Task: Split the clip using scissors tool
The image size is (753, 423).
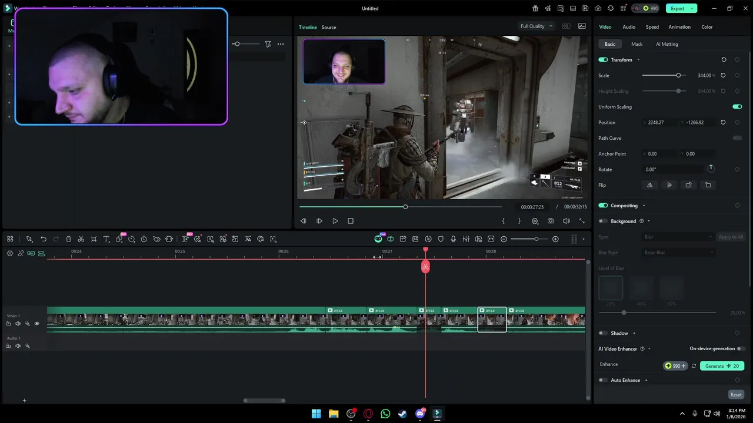Action: pyautogui.click(x=81, y=239)
